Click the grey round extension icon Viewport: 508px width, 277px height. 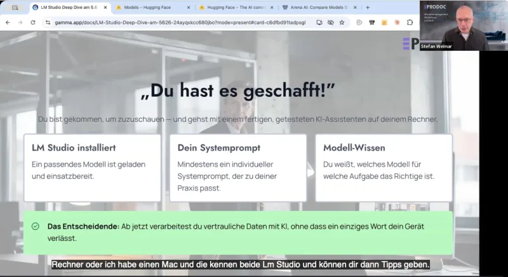pos(359,22)
